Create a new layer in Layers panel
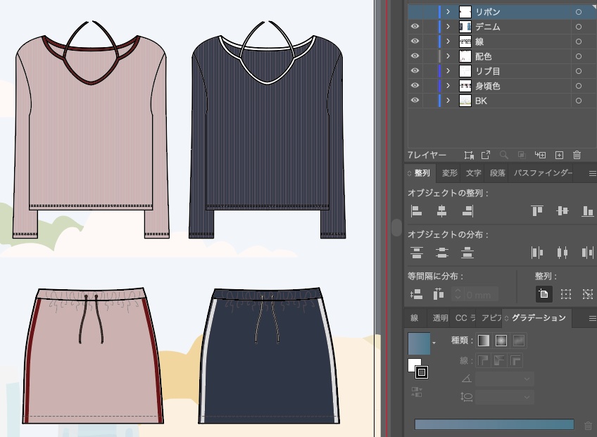Screen dimensions: 597x437 click(x=560, y=155)
